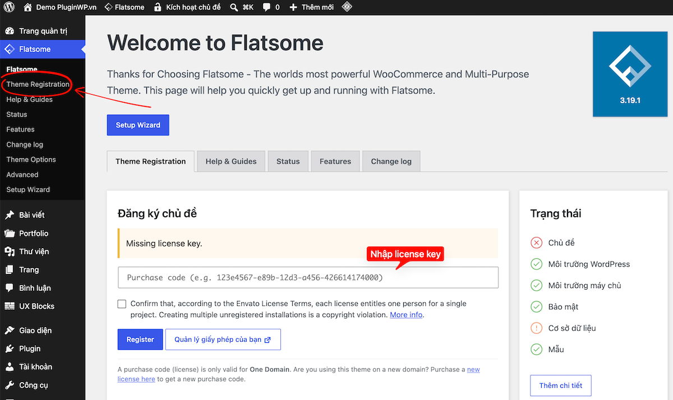Click the pin icon for Bài viết
673x400 pixels.
[x=10, y=215]
